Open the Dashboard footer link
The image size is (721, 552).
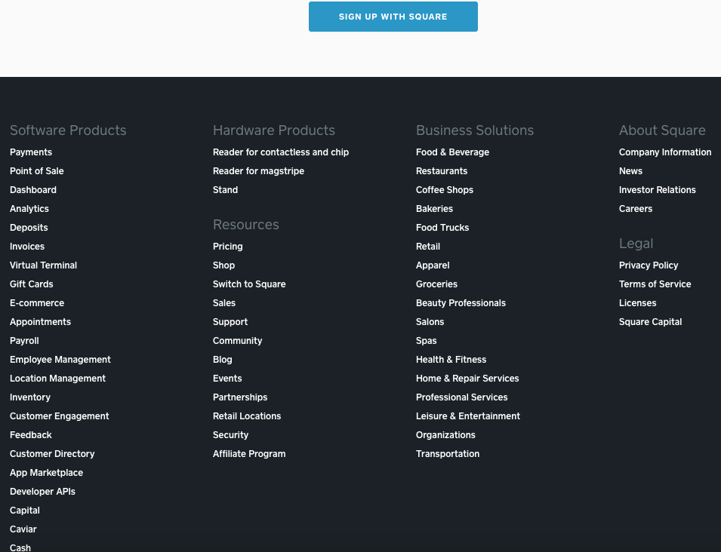click(33, 190)
